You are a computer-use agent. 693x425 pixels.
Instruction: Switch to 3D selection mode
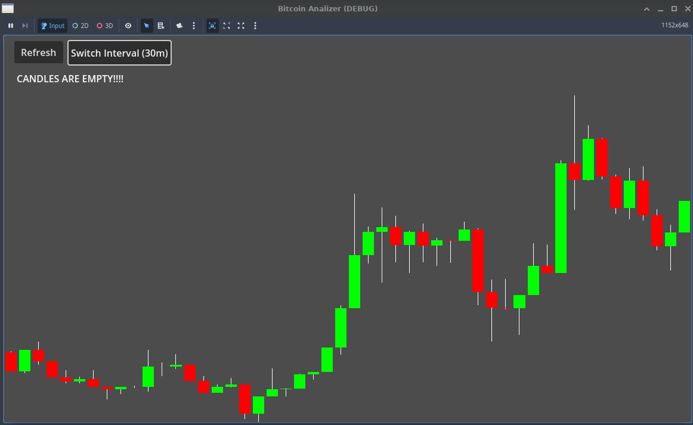point(105,26)
